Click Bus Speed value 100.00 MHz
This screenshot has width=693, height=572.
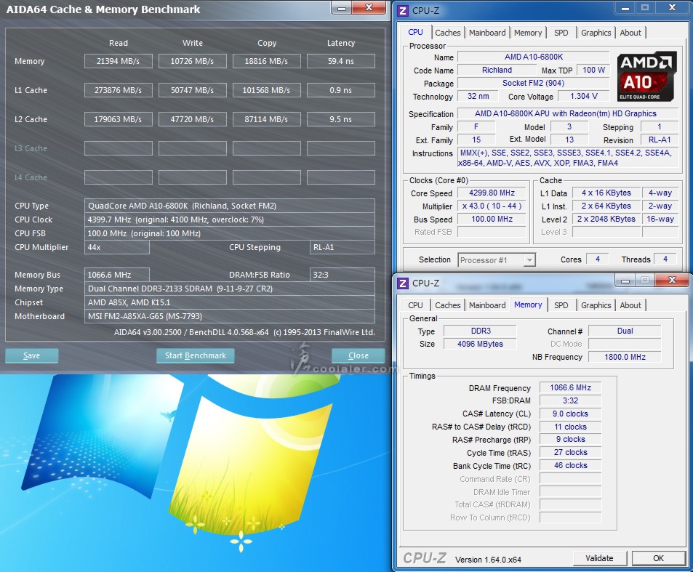point(492,219)
